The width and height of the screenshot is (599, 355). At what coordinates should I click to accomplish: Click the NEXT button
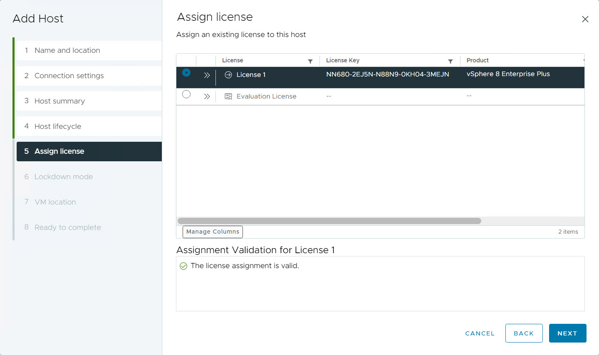click(x=567, y=333)
